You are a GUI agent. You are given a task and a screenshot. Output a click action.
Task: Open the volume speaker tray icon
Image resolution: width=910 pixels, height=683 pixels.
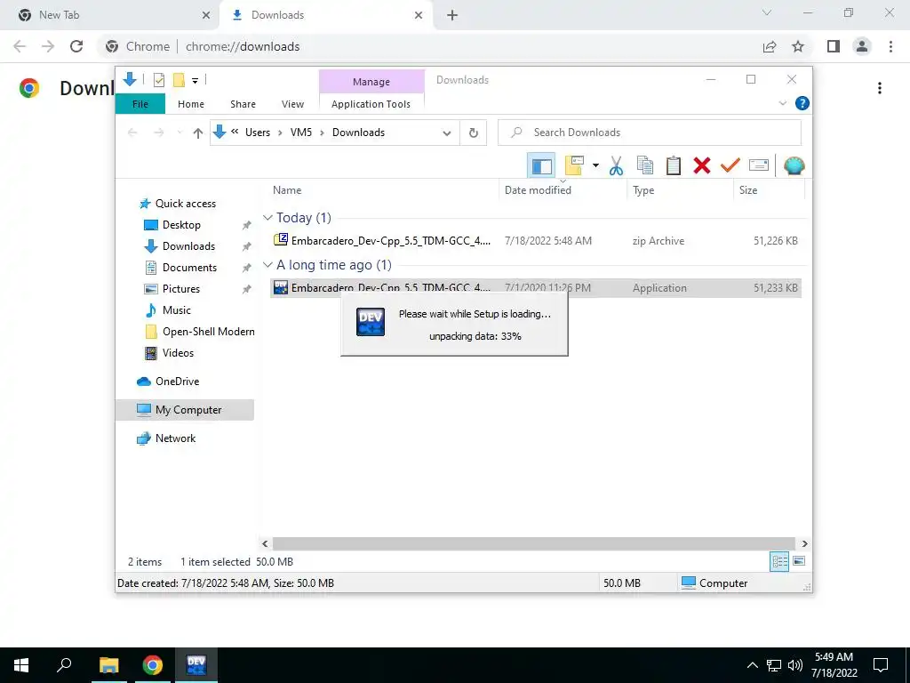(x=795, y=665)
